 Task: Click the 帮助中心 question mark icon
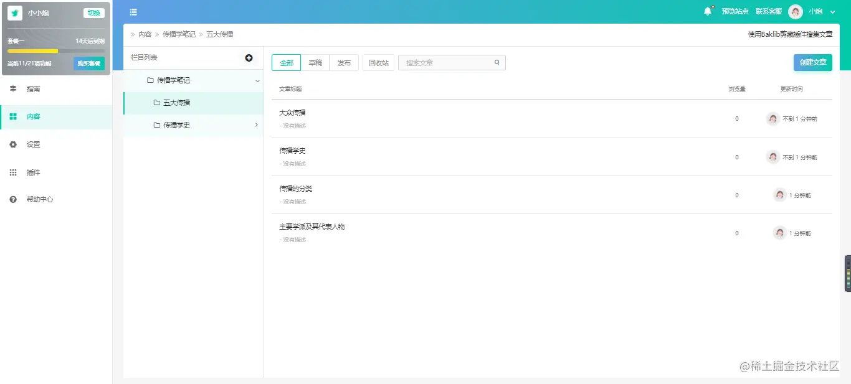click(x=13, y=199)
